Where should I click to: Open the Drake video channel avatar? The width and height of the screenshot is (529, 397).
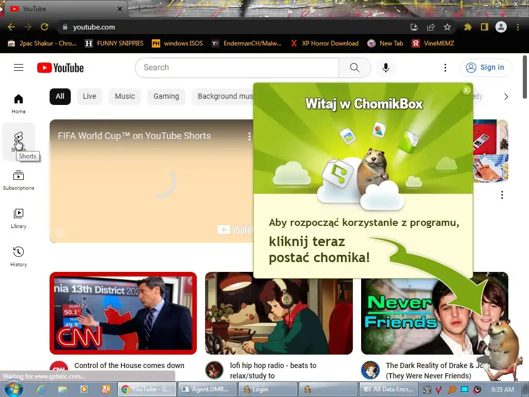(x=370, y=370)
